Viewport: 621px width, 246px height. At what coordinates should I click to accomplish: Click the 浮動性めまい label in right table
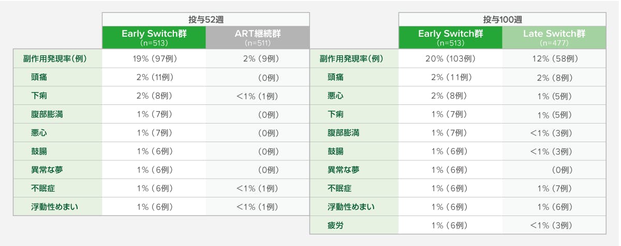coord(351,207)
